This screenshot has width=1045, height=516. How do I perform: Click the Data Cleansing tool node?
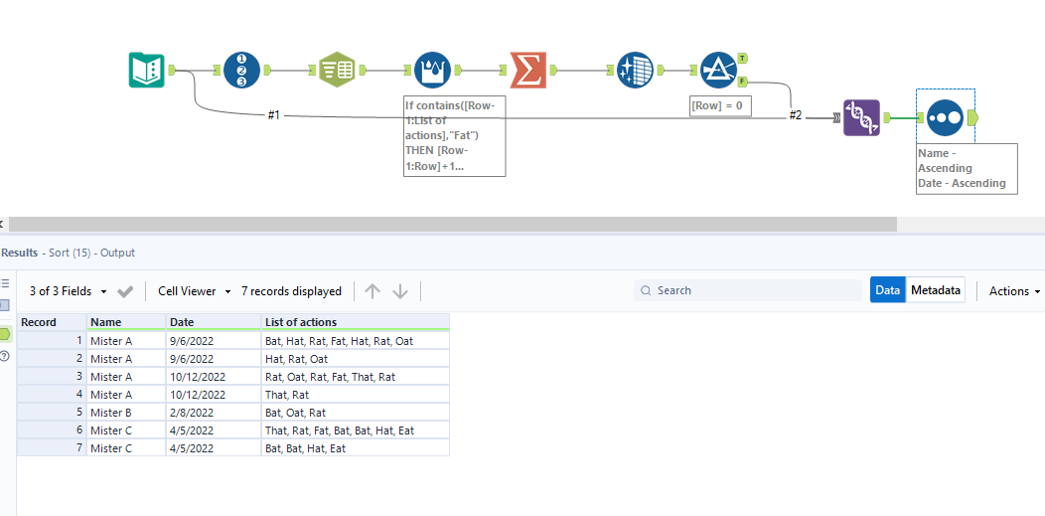633,70
